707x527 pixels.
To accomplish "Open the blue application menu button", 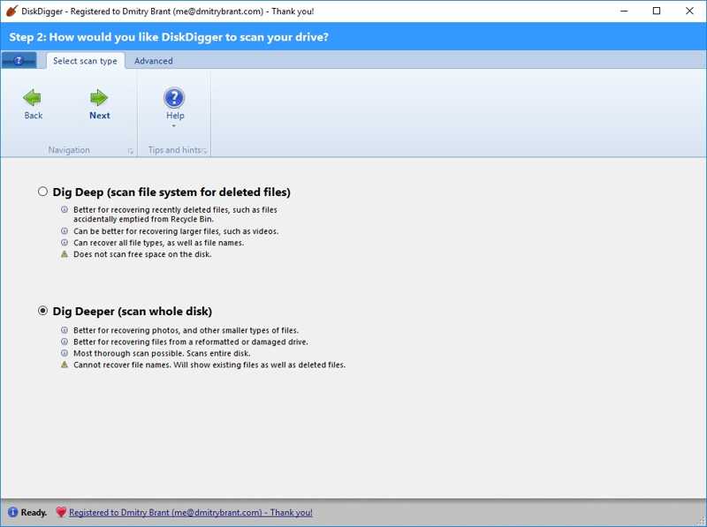I will click(x=19, y=60).
